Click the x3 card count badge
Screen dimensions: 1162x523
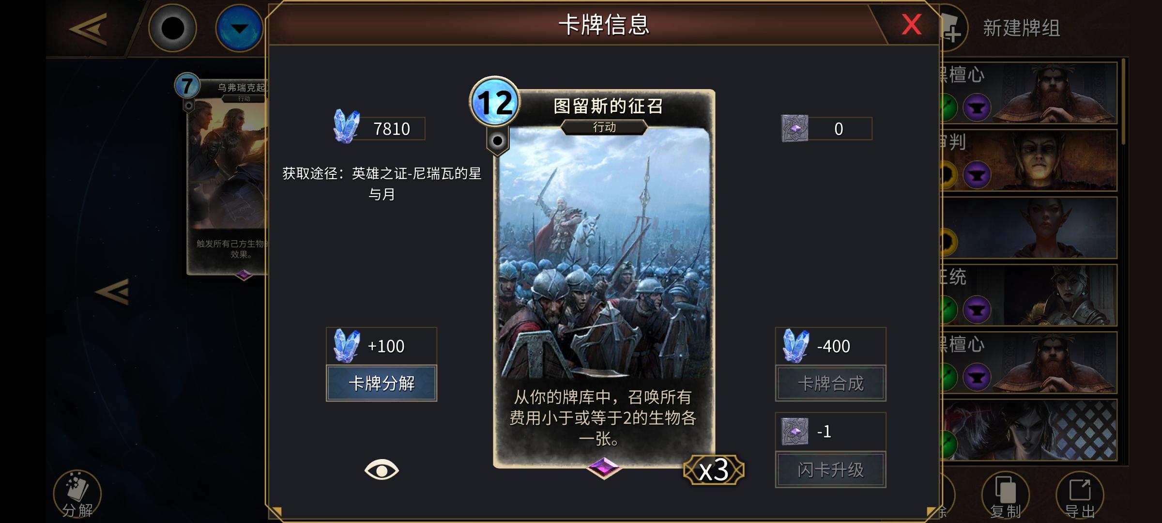pyautogui.click(x=714, y=470)
